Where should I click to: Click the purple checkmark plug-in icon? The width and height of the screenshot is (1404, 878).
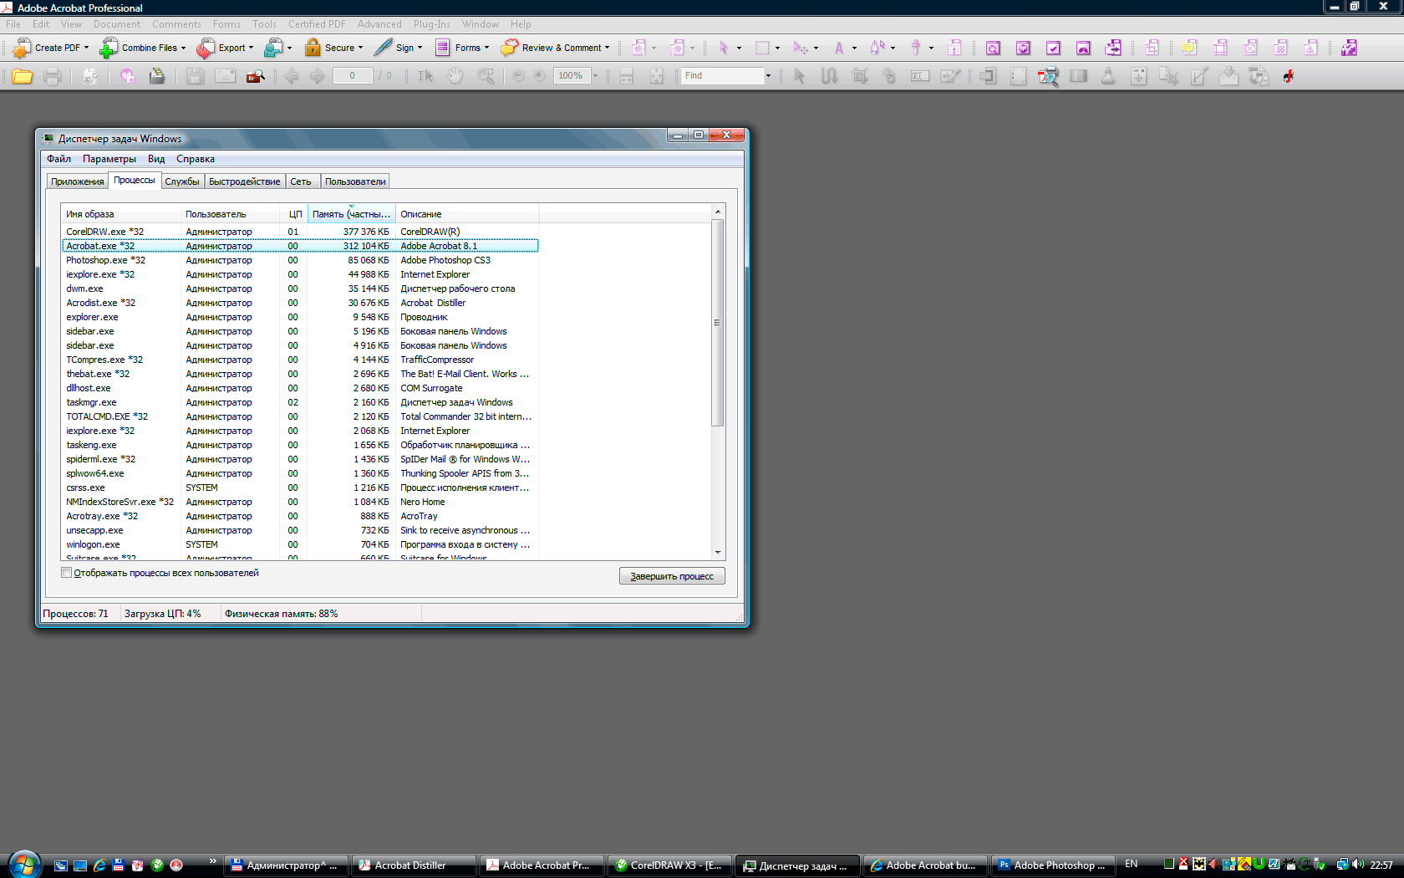coord(1053,48)
